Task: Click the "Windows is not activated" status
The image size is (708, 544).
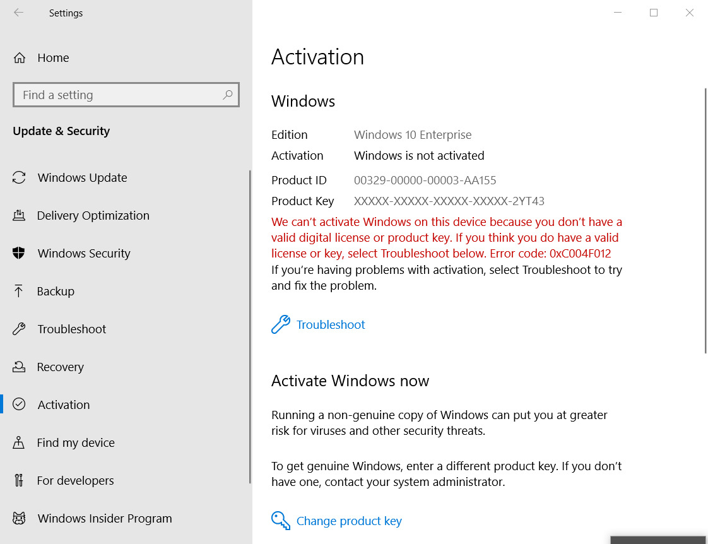Action: tap(419, 155)
